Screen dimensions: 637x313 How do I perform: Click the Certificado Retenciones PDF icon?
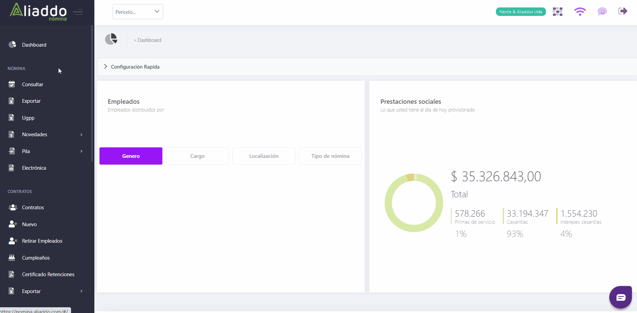pos(12,274)
